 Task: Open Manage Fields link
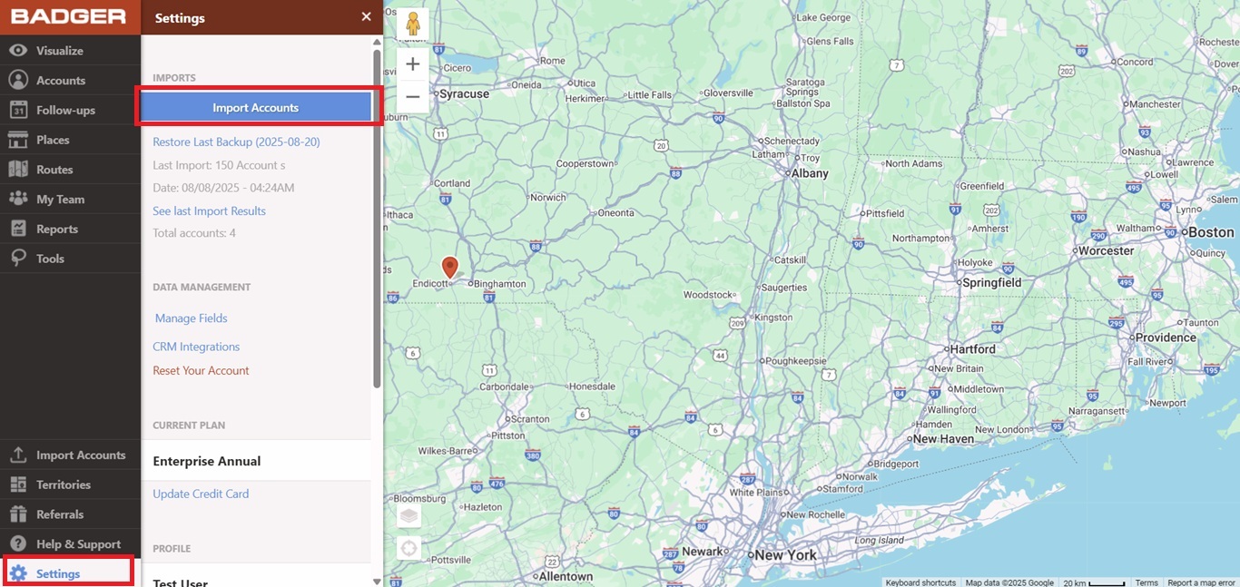(x=191, y=318)
